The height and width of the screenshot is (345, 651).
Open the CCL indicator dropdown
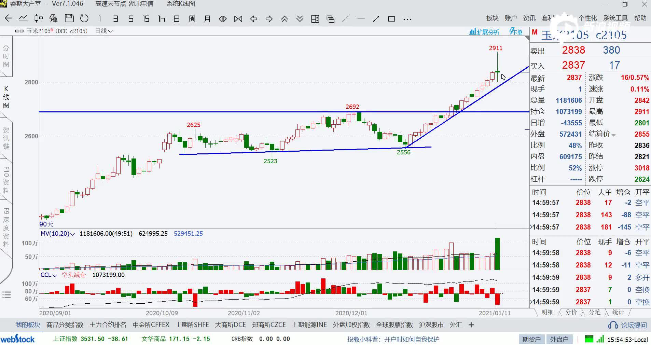49,275
